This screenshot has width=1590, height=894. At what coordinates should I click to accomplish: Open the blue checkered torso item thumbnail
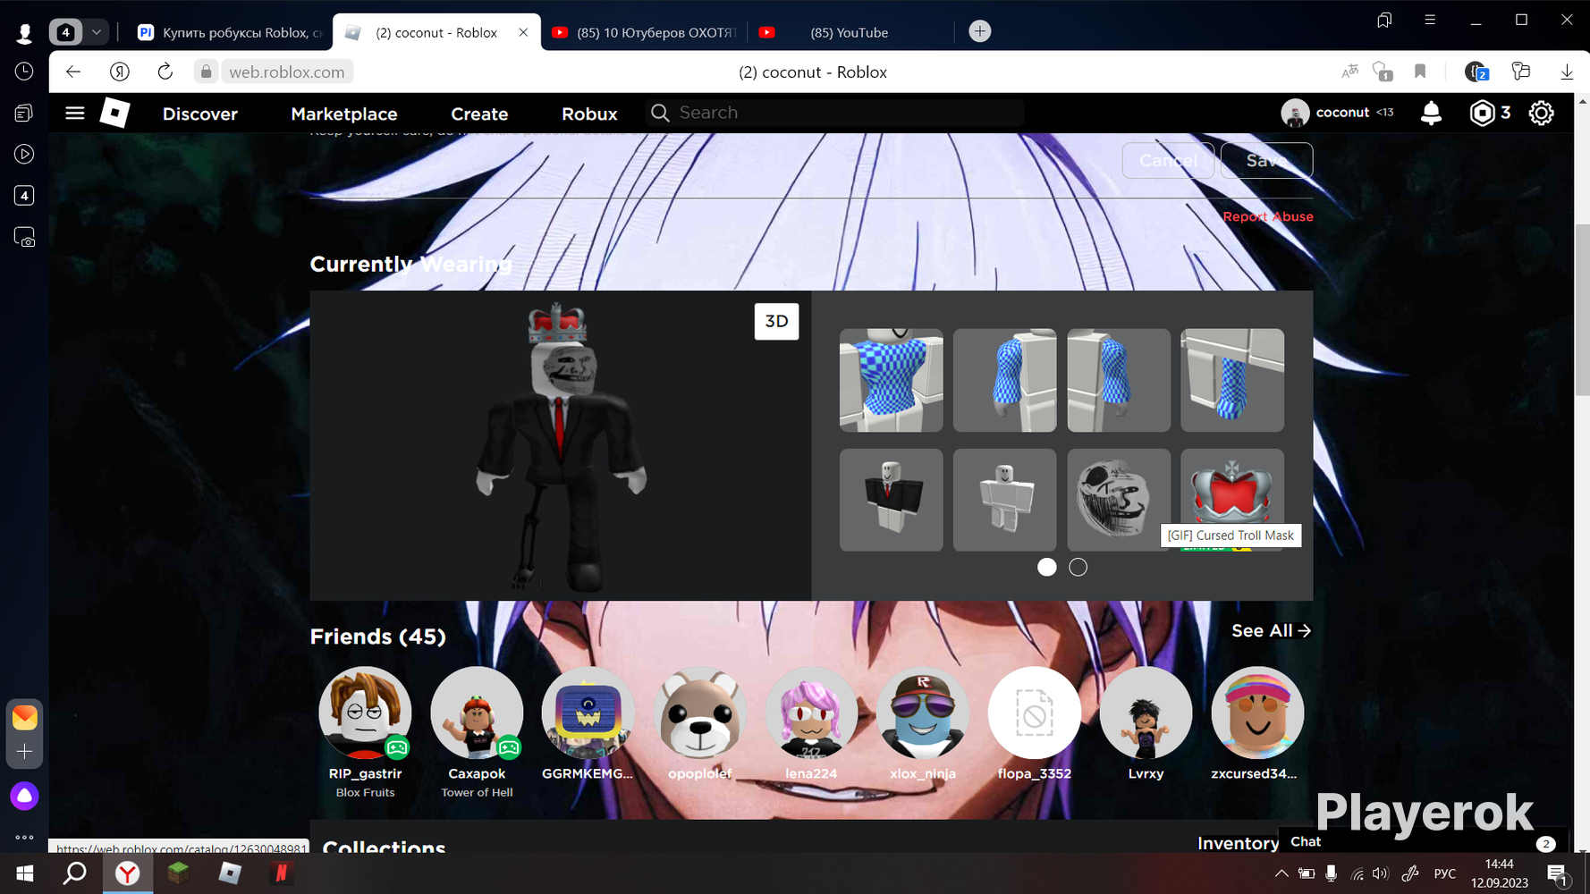click(x=891, y=380)
